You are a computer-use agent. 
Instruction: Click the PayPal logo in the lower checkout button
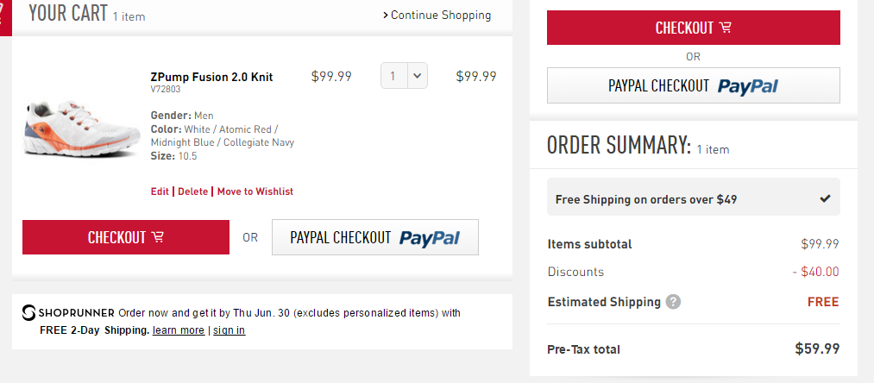pyautogui.click(x=429, y=238)
